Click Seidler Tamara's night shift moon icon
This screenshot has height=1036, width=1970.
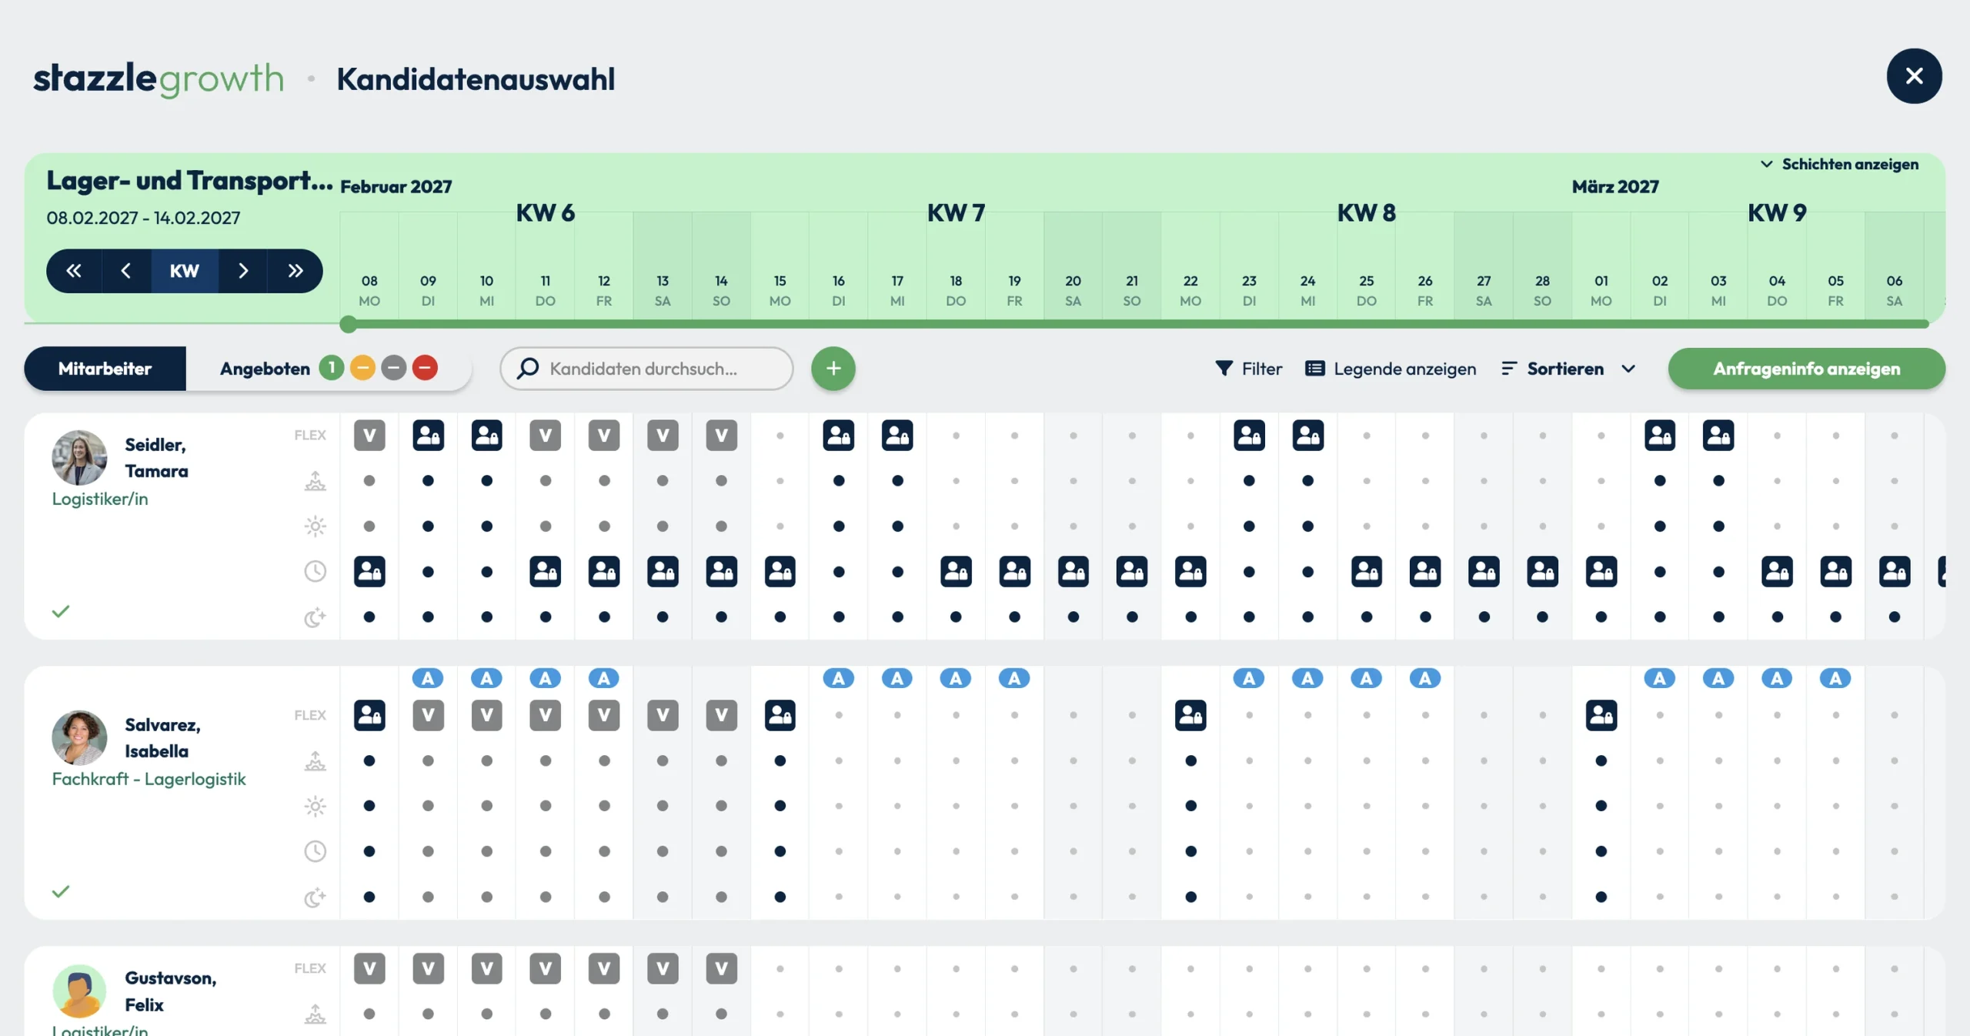tap(315, 617)
